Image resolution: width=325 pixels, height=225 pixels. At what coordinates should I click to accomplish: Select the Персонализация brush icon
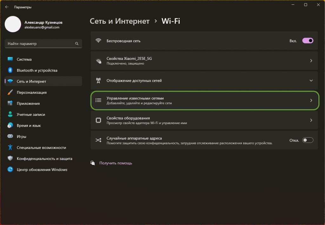10,92
